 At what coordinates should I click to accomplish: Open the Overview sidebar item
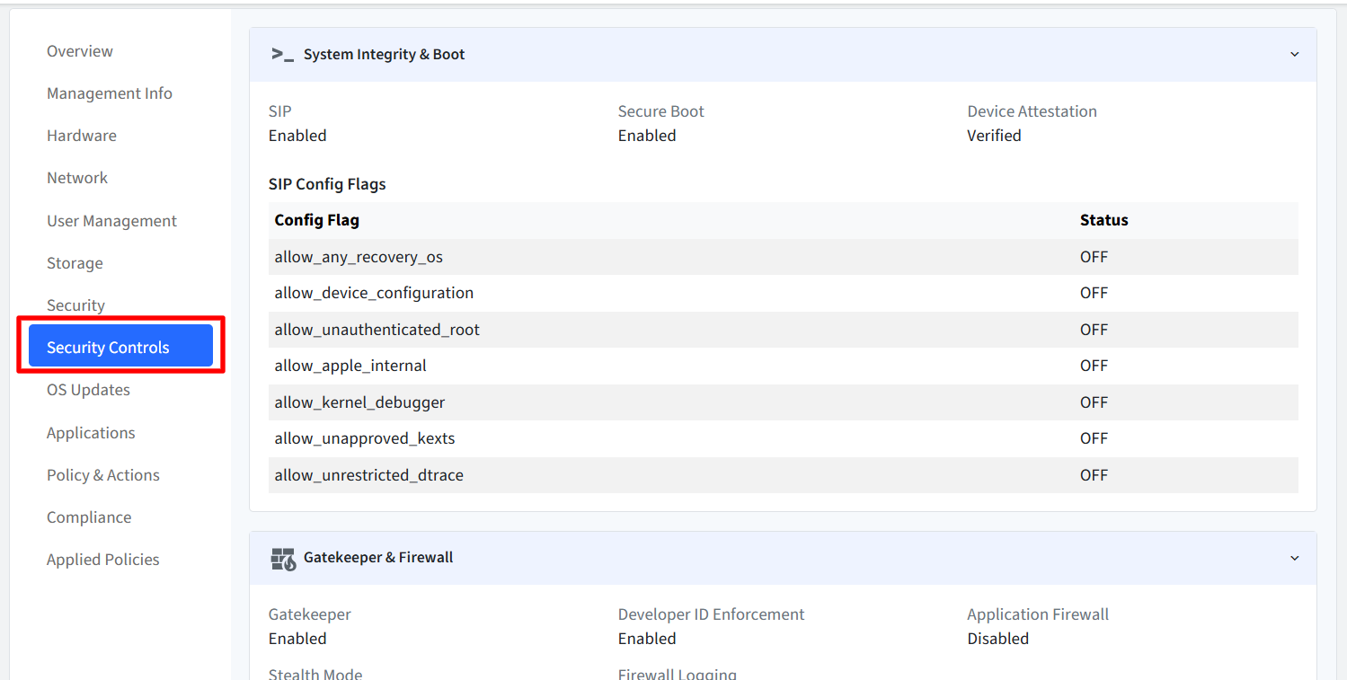click(x=80, y=51)
